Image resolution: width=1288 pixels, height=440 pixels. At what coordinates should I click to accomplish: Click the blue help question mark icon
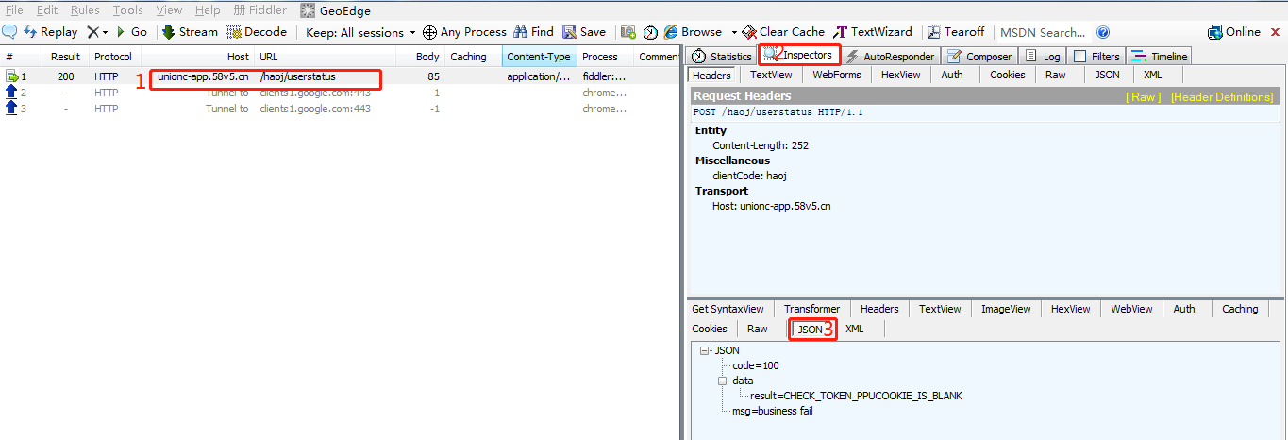point(1103,32)
